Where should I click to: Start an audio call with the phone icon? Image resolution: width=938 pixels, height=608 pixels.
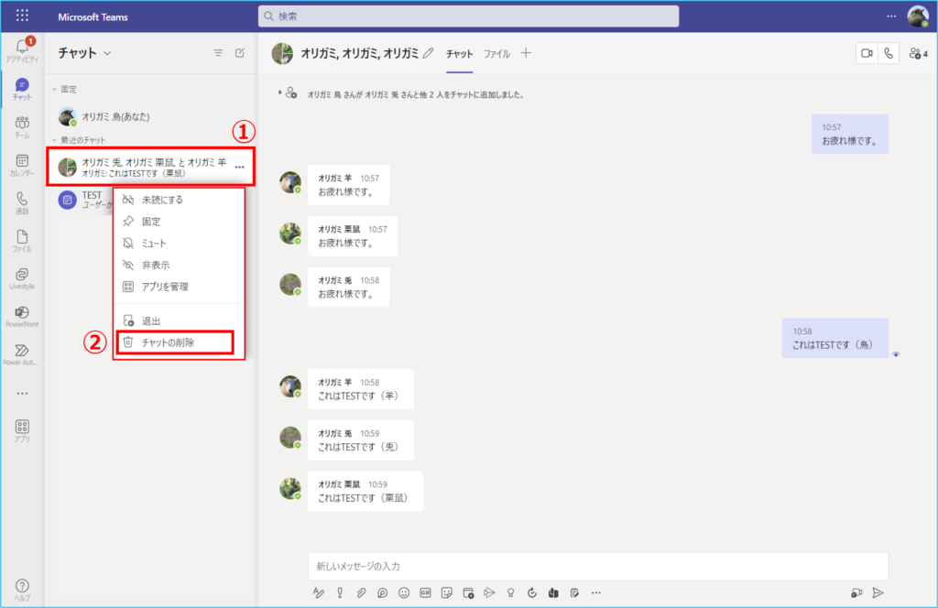point(888,54)
